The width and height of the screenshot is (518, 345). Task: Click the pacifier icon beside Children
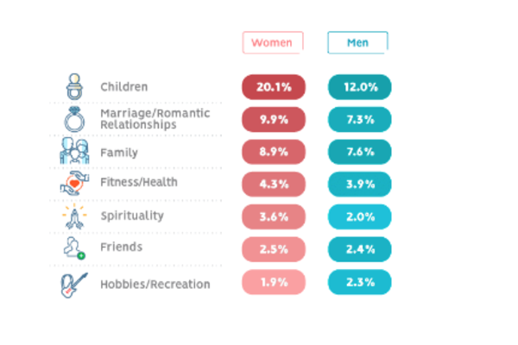pos(73,87)
